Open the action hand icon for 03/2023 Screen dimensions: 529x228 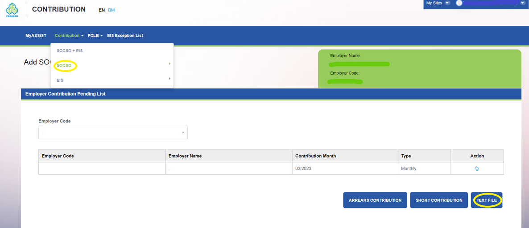(x=477, y=168)
